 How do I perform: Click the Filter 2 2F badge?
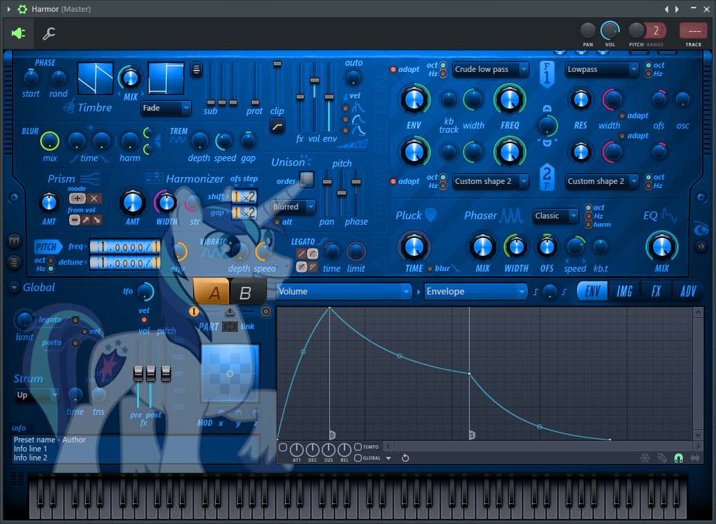547,177
